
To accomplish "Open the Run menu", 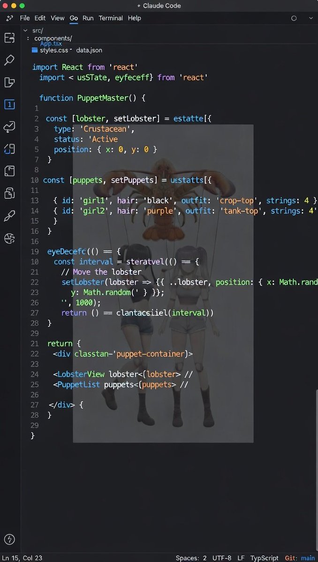I will point(88,18).
